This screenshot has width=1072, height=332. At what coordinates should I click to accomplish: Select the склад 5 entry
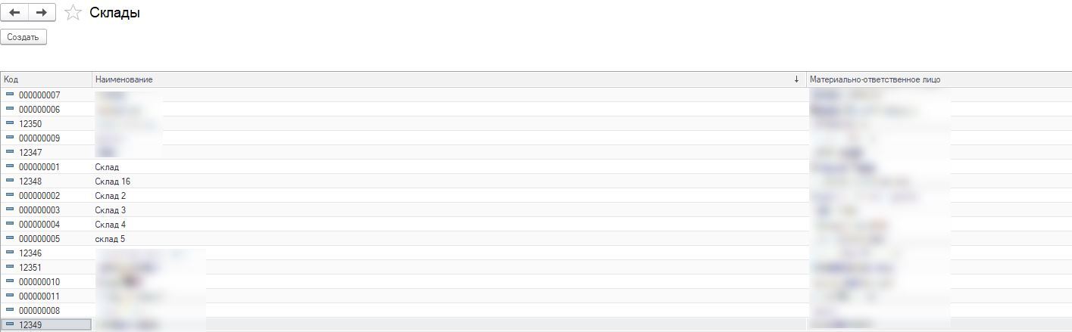111,239
